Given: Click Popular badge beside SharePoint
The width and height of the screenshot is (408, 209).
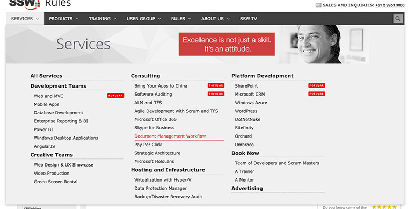Looking at the screenshot, I should point(317,85).
